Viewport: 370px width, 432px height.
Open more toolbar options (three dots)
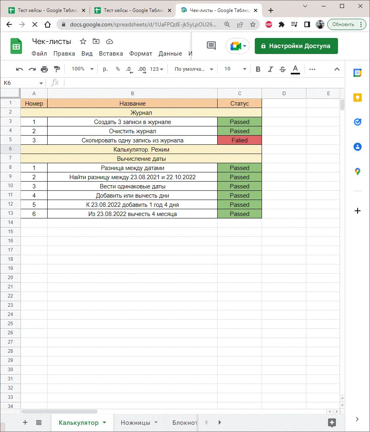coord(312,69)
